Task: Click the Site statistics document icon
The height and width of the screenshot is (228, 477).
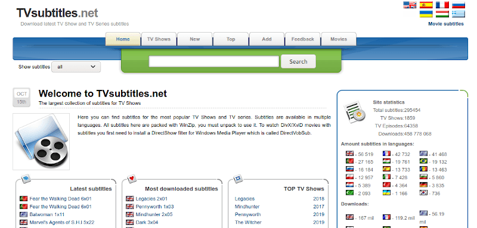Action: [x=354, y=111]
